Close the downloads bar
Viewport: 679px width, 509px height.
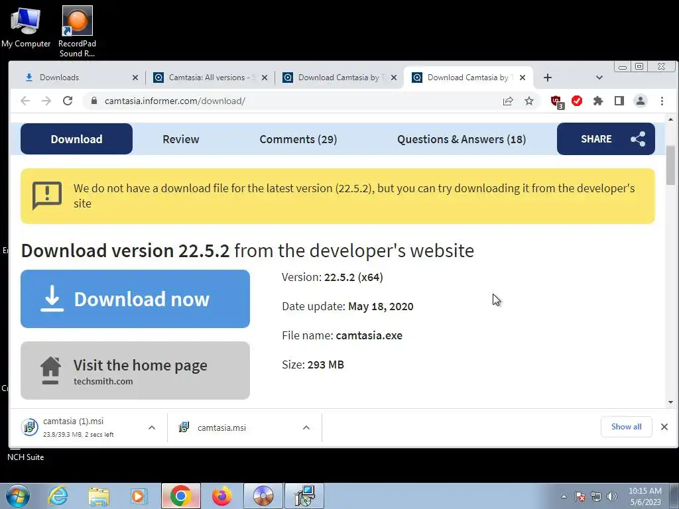(x=664, y=427)
